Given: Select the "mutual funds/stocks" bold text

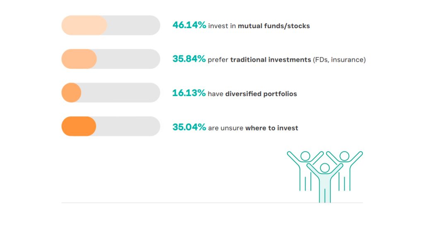Looking at the screenshot, I should tap(274, 26).
